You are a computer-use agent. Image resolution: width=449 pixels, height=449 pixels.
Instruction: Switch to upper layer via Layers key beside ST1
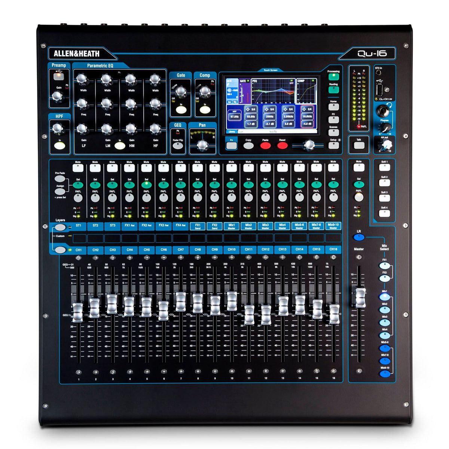[60, 227]
